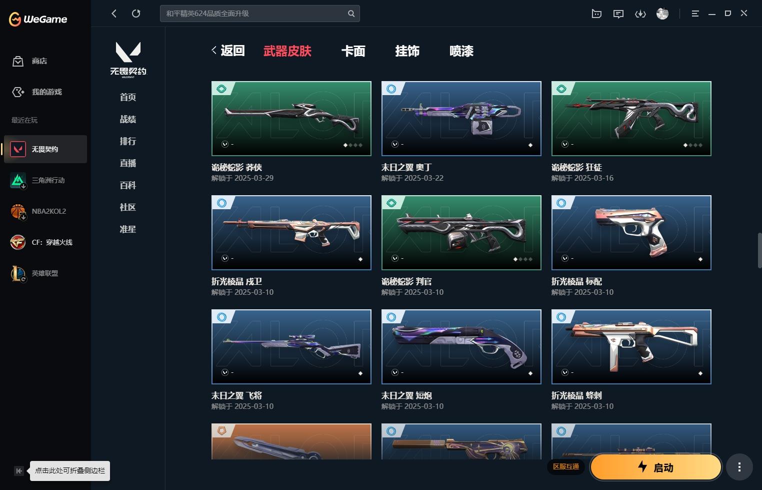Open the hamburger main menu
This screenshot has width=762, height=490.
(695, 14)
